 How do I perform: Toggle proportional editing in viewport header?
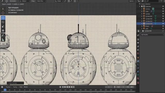point(75,1)
